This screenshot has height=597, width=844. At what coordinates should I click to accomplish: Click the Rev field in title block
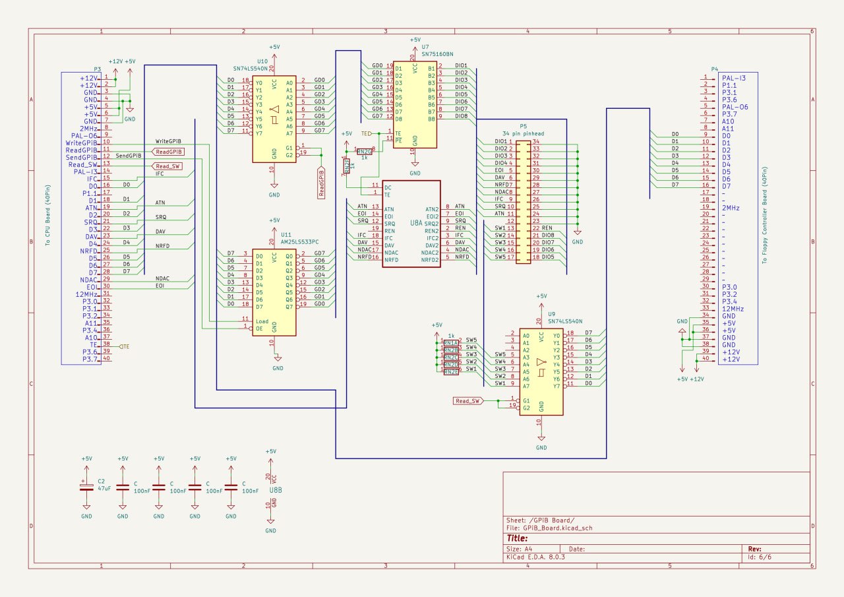point(755,548)
